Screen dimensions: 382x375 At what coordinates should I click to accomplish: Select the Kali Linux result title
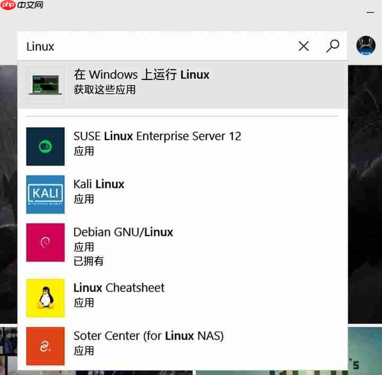click(x=99, y=184)
